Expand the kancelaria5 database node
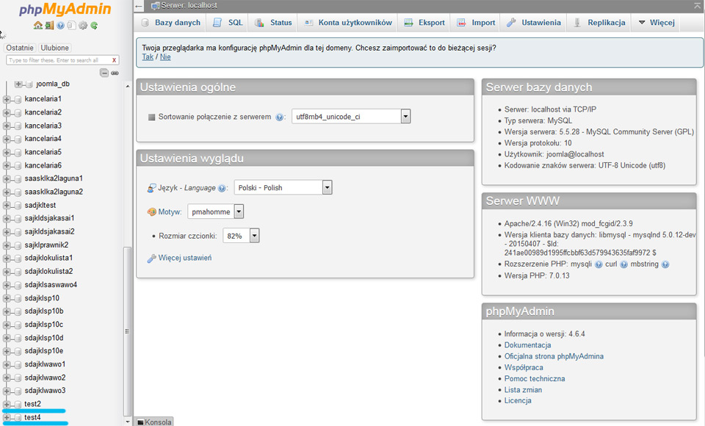705x426 pixels. (7, 153)
